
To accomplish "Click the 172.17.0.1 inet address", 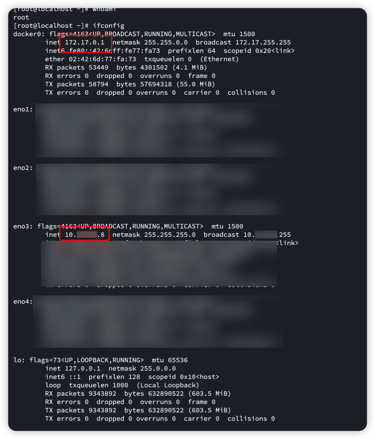I will pyautogui.click(x=85, y=42).
